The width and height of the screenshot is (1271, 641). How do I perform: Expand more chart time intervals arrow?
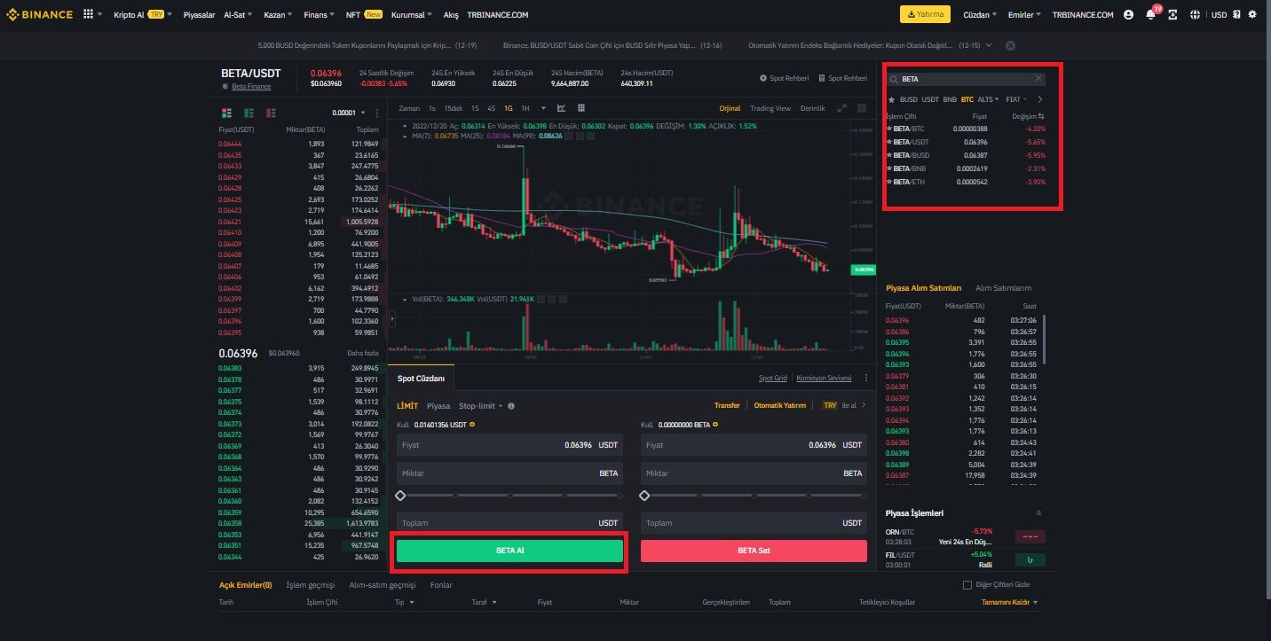pyautogui.click(x=543, y=108)
